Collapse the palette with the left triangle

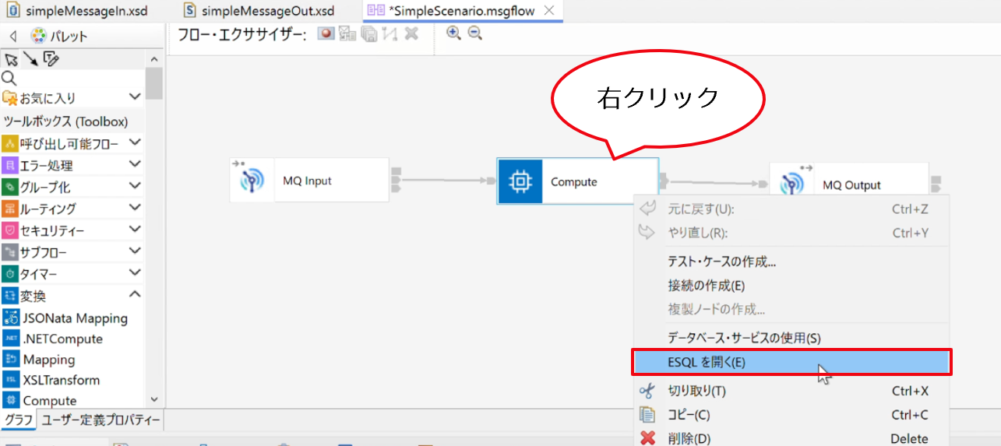(x=13, y=36)
